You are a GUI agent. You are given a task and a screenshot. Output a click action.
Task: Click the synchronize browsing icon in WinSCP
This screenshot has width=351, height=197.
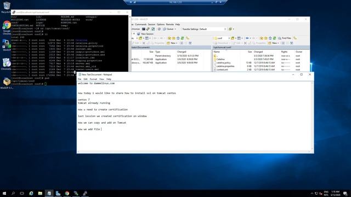[153, 29]
